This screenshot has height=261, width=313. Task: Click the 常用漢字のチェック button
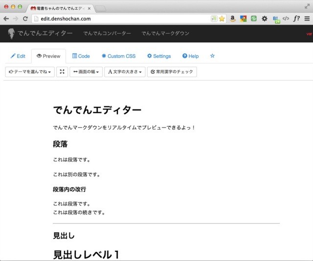[172, 72]
